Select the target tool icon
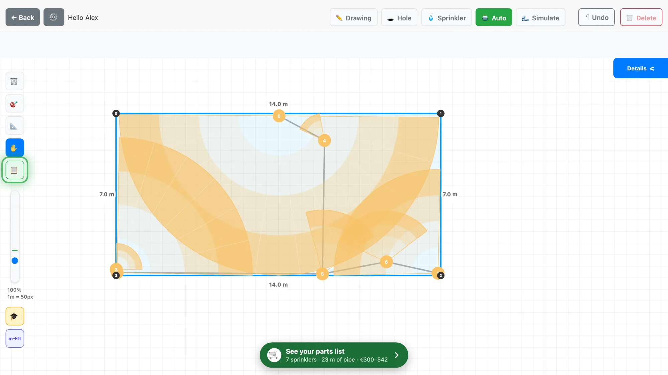 point(15,104)
